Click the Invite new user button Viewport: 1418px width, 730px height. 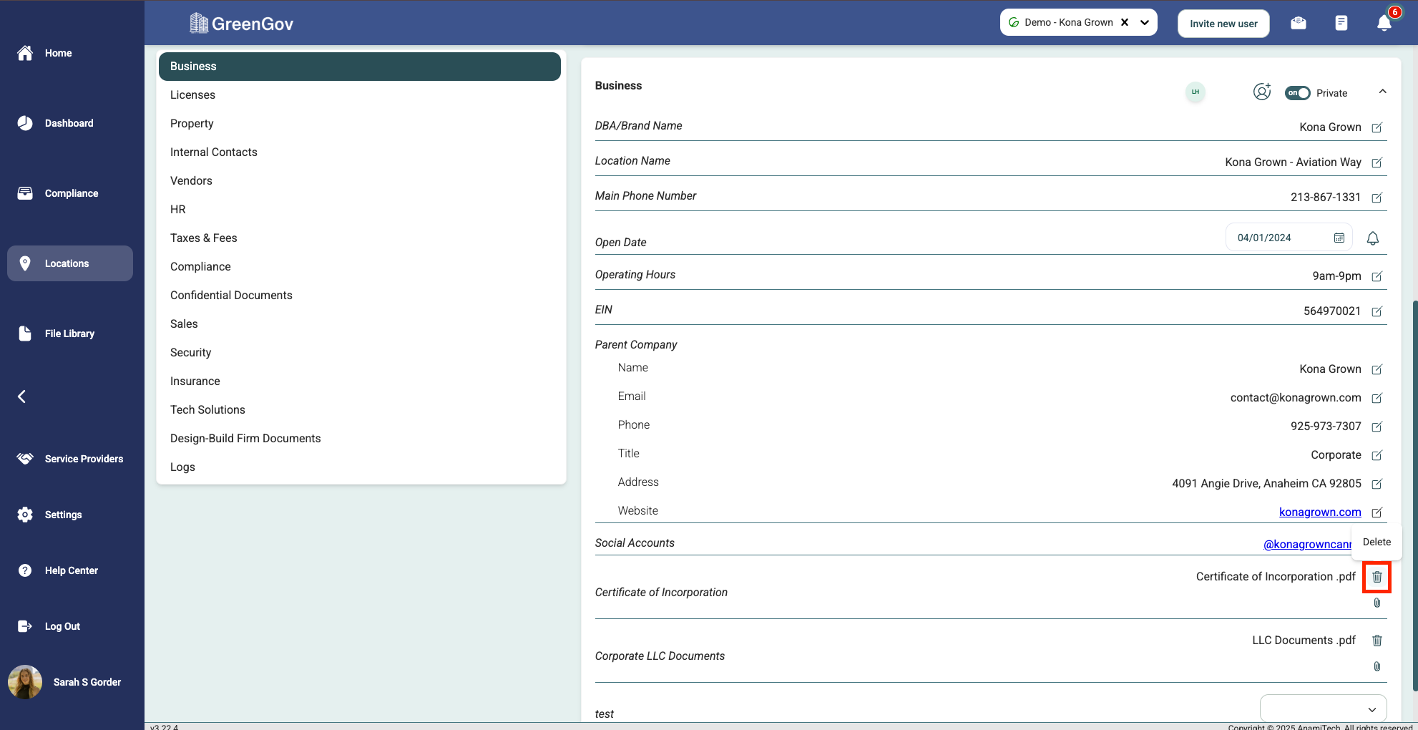point(1223,24)
